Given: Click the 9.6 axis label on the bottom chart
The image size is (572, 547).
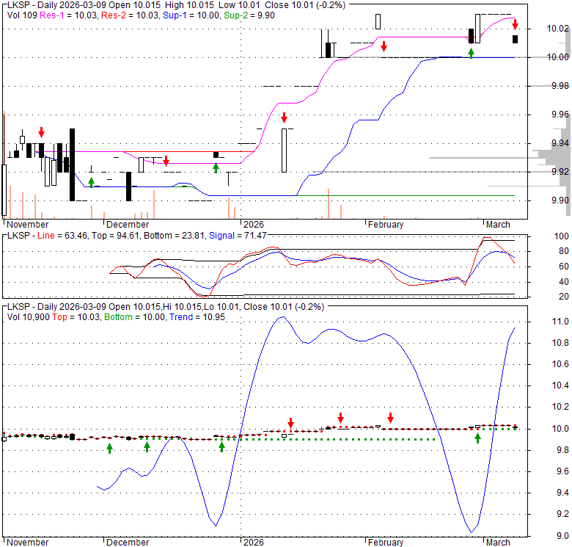Looking at the screenshot, I should tap(562, 471).
